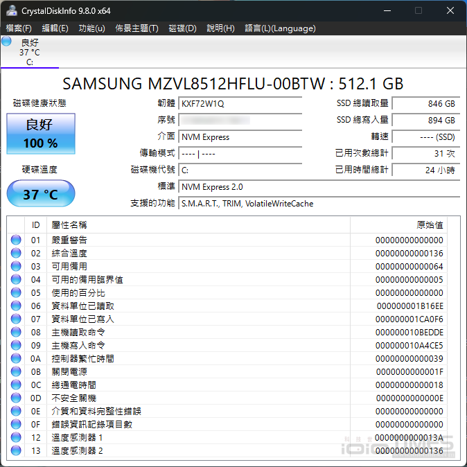This screenshot has width=467, height=467.
Task: Click the SAMSUNG MZVL8512HFLU-00BTW model title
Action: (233, 84)
